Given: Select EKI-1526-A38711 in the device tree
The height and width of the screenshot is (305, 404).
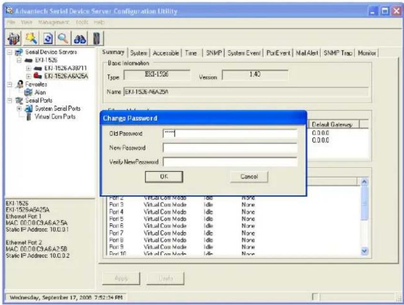Looking at the screenshot, I should pyautogui.click(x=65, y=68).
